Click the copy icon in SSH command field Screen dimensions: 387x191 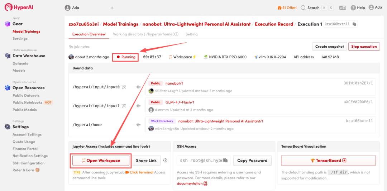225,161
